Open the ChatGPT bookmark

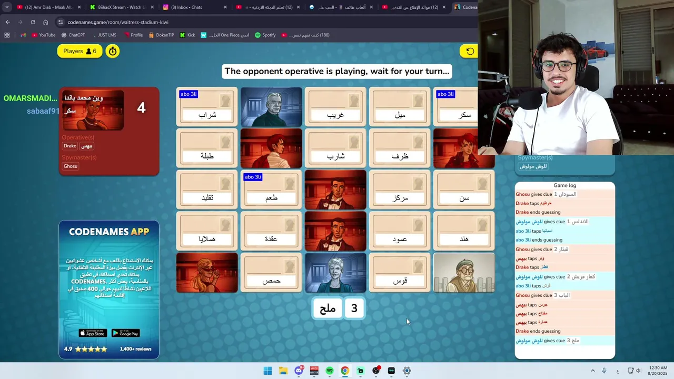[73, 35]
